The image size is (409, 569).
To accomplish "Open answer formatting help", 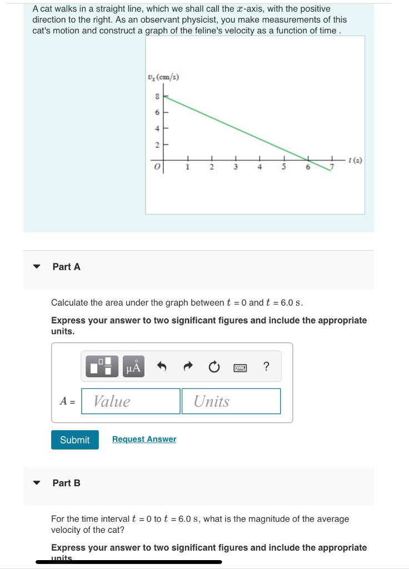I will click(x=266, y=366).
